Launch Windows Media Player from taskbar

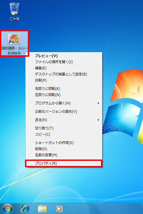pyautogui.click(x=59, y=209)
